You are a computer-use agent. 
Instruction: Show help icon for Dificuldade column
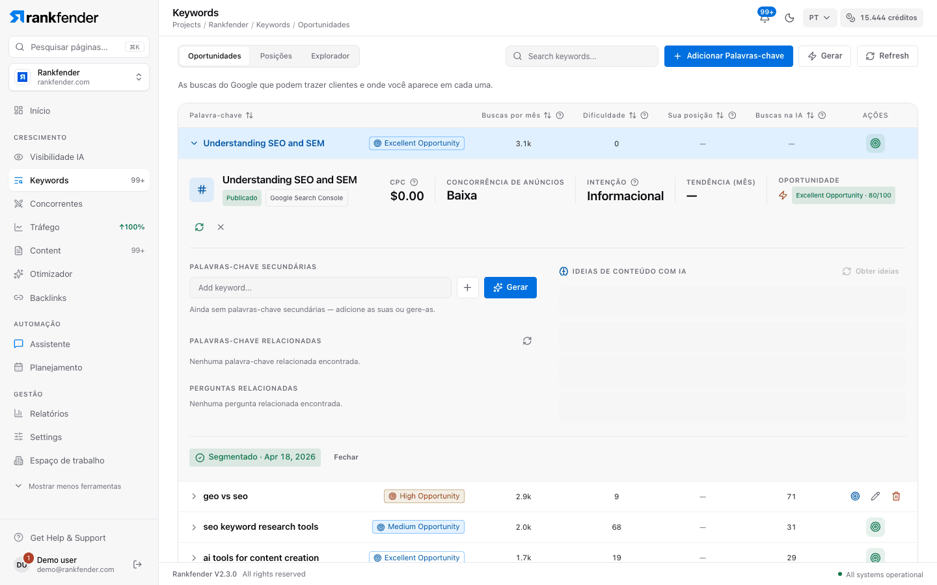[644, 115]
